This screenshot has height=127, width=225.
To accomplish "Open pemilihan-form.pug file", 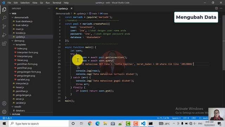I will [27, 64].
